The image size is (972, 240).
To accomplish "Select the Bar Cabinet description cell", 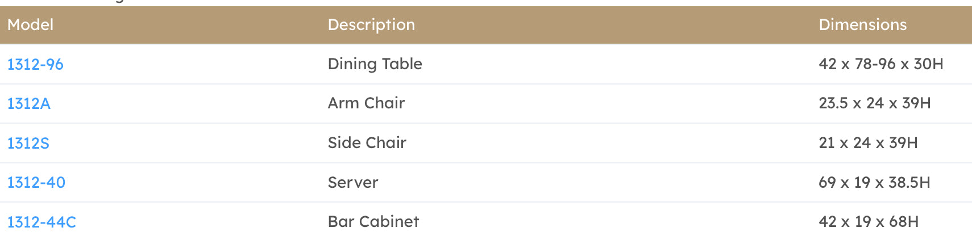I will 373,222.
